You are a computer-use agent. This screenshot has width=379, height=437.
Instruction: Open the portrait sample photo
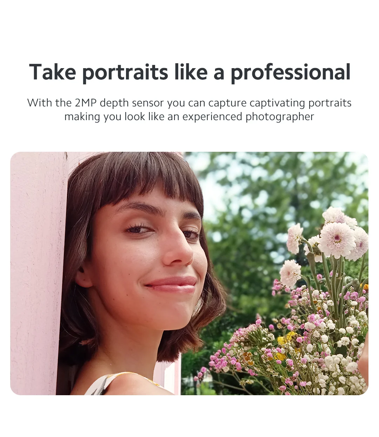189,273
